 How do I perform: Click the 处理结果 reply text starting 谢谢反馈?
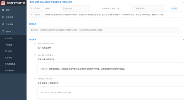click(x=67, y=30)
